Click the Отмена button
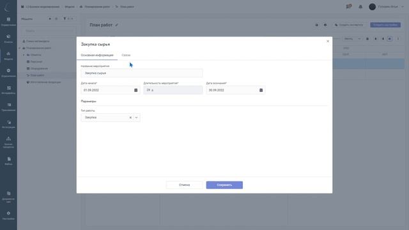This screenshot has width=409, height=230. (184, 185)
